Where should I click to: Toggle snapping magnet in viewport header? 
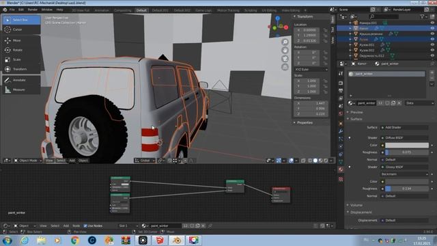[169, 161]
